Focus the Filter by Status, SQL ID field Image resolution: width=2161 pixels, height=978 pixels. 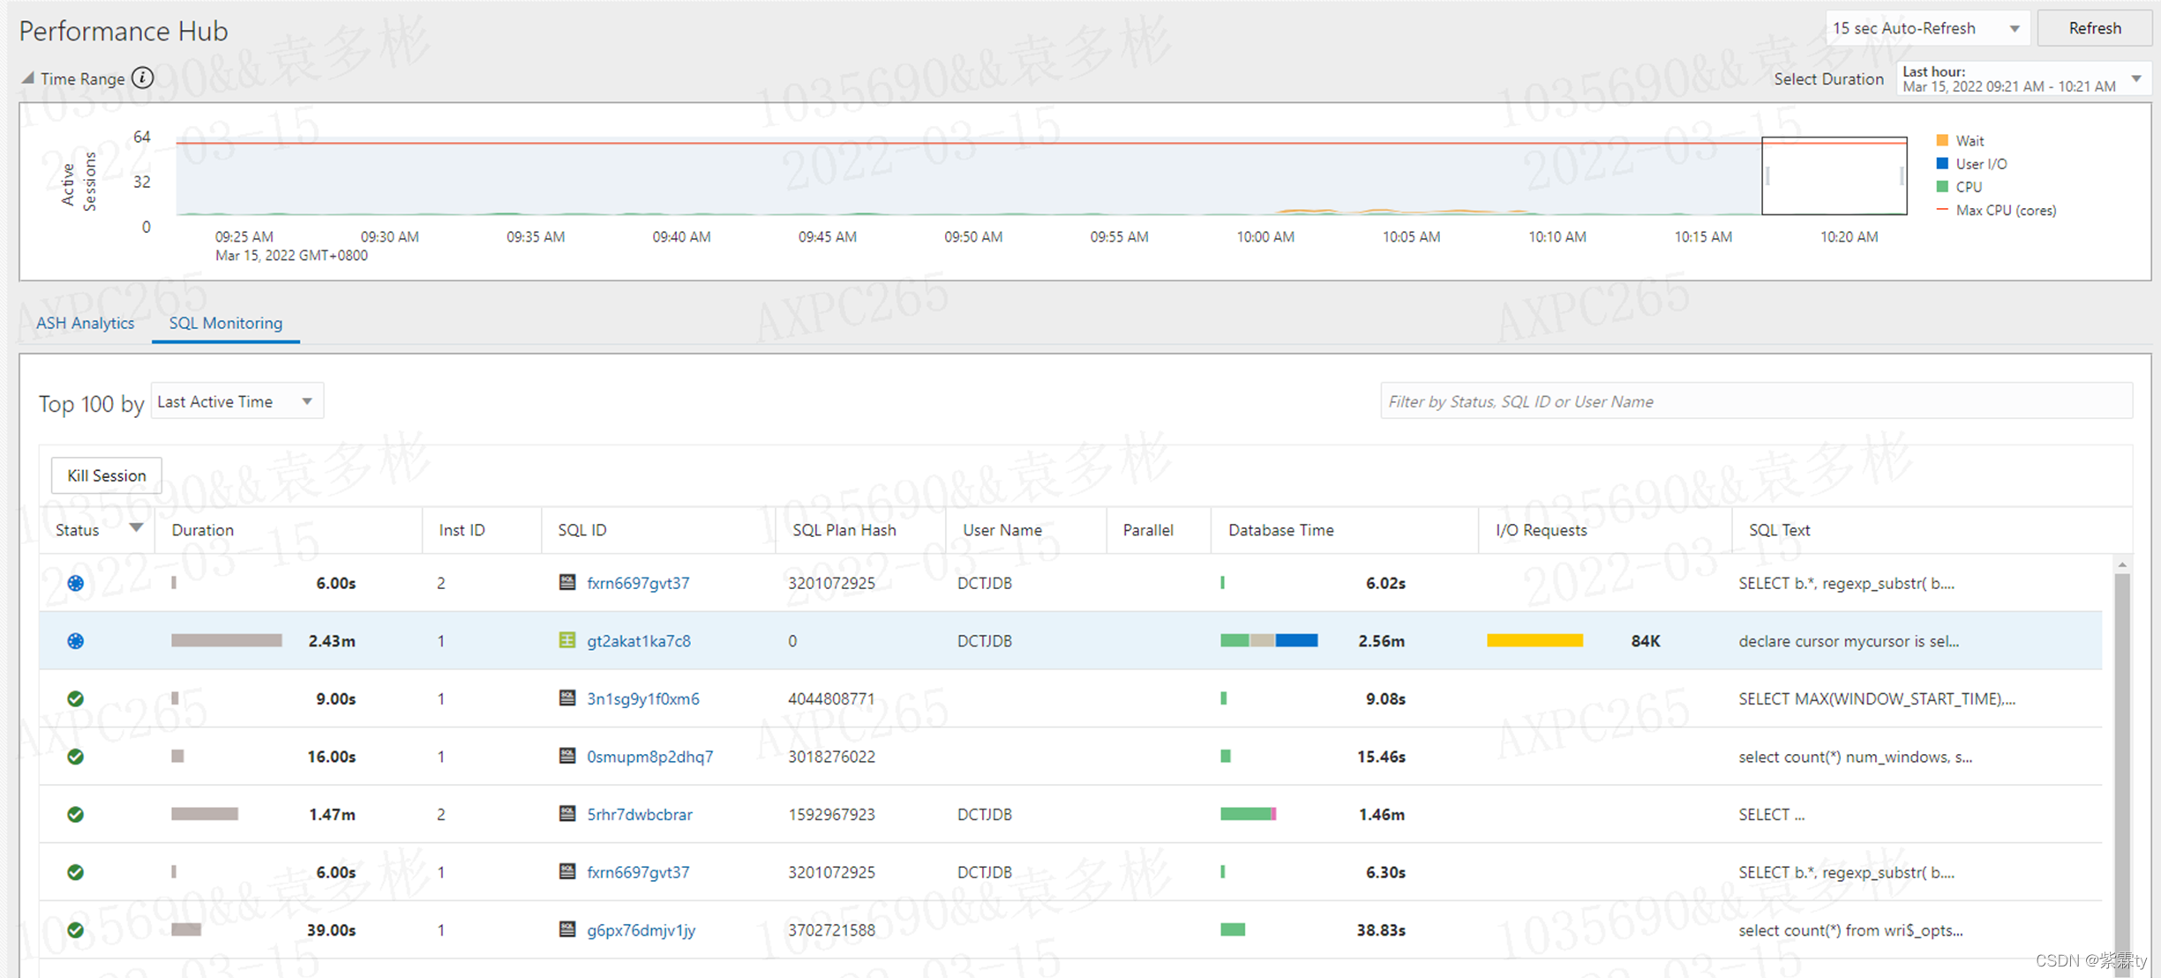(1756, 401)
